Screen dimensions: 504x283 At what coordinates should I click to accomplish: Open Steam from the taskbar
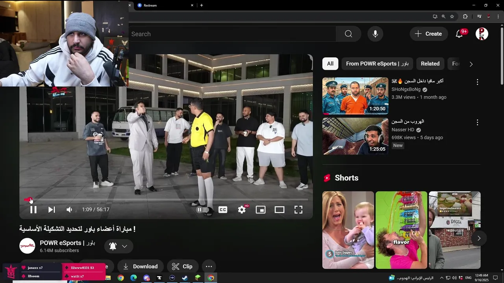click(x=185, y=278)
